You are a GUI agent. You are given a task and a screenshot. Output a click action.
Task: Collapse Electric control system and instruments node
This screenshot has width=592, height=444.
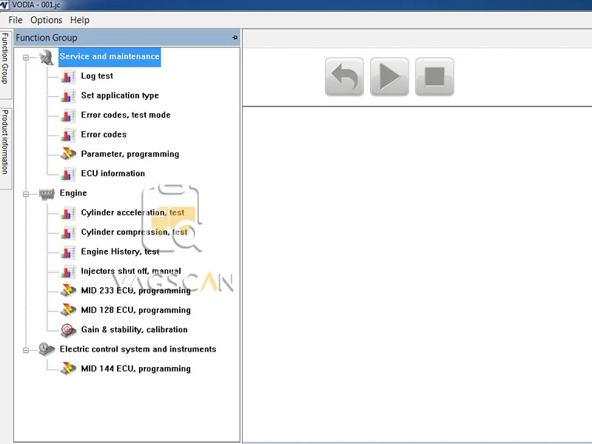(26, 350)
